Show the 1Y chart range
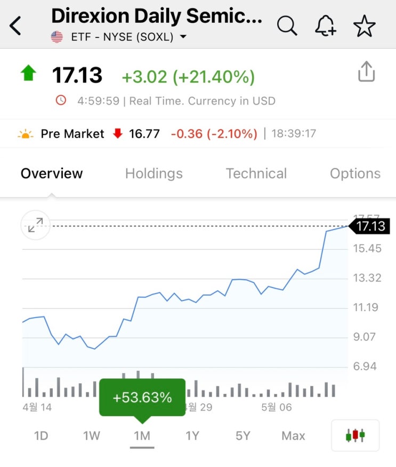Viewport: 396px width, 467px height. tap(192, 436)
